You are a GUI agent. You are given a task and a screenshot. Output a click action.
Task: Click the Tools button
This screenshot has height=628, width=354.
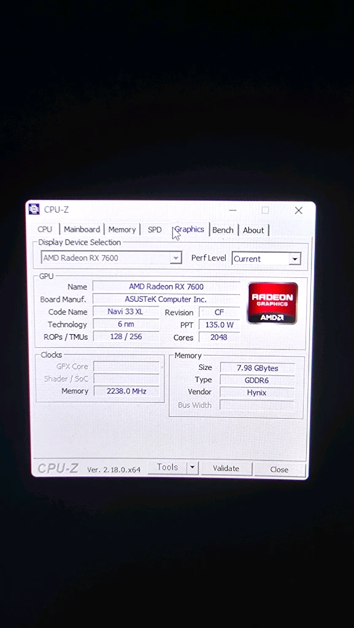coord(167,467)
